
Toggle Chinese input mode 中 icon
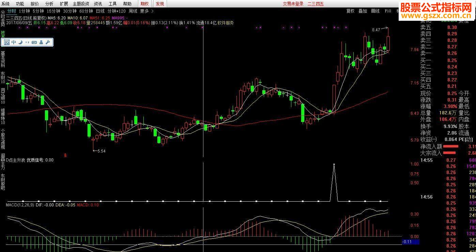pyautogui.click(x=14, y=42)
